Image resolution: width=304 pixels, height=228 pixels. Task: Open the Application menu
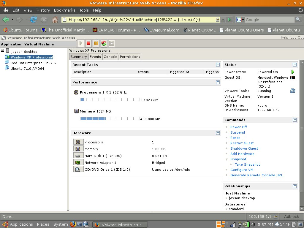click(x=12, y=44)
